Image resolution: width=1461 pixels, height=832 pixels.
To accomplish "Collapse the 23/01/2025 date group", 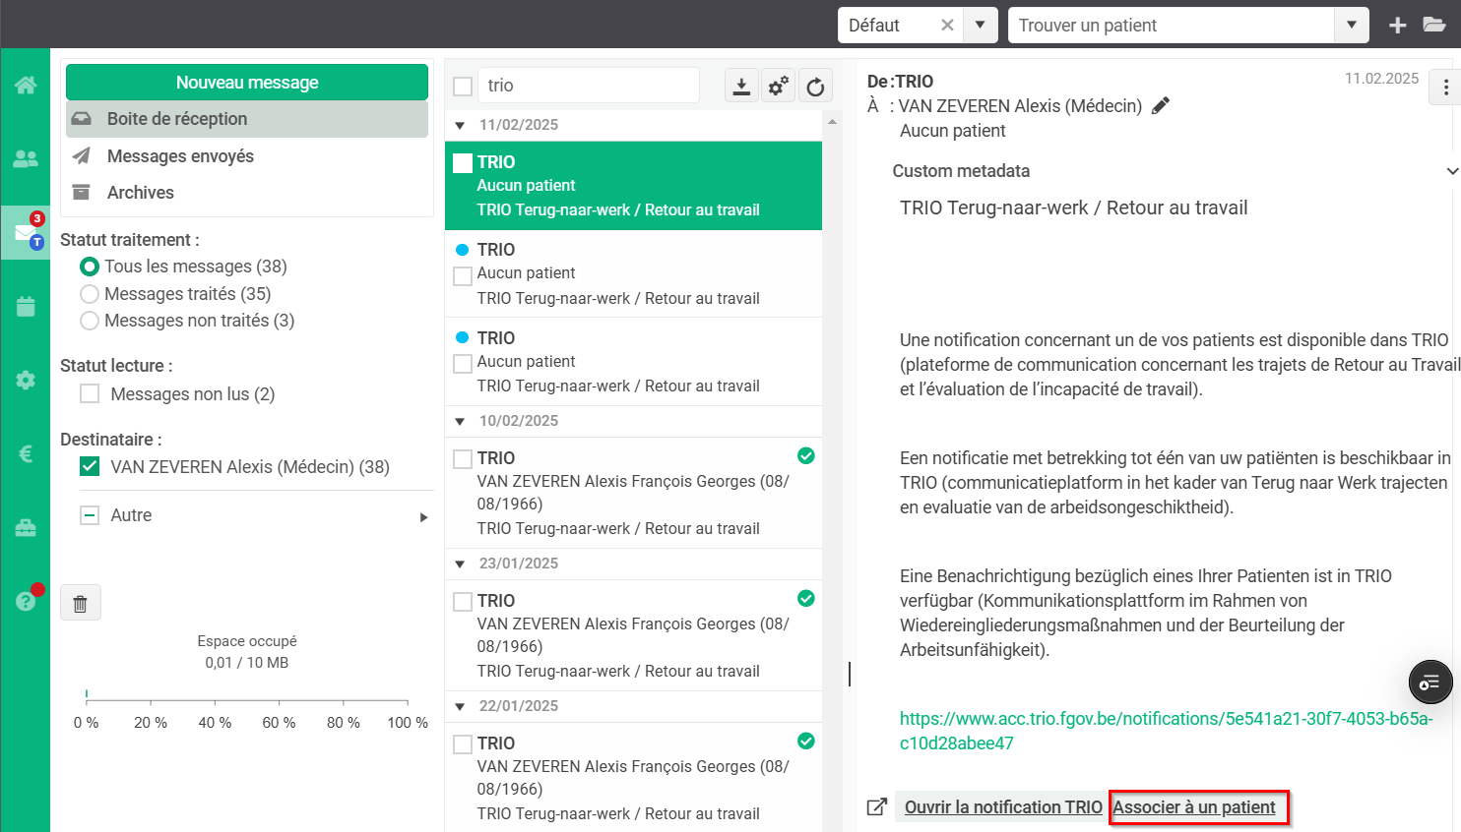I will tap(460, 565).
